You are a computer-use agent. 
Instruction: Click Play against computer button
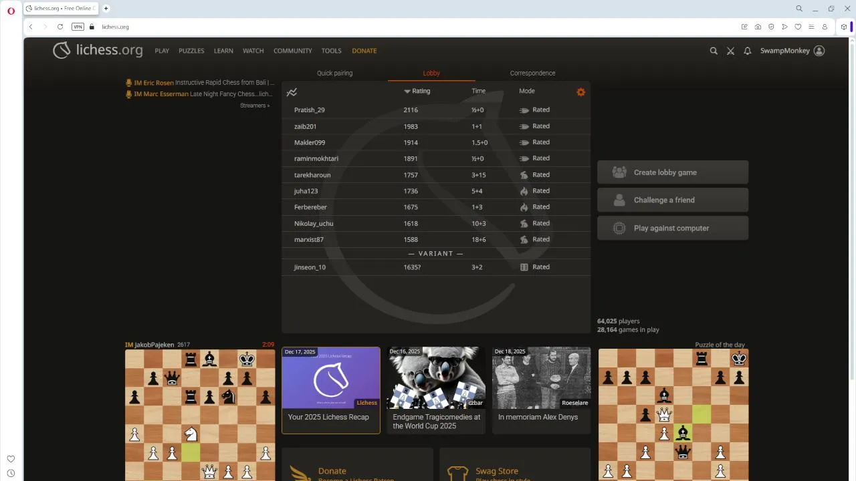(x=673, y=228)
